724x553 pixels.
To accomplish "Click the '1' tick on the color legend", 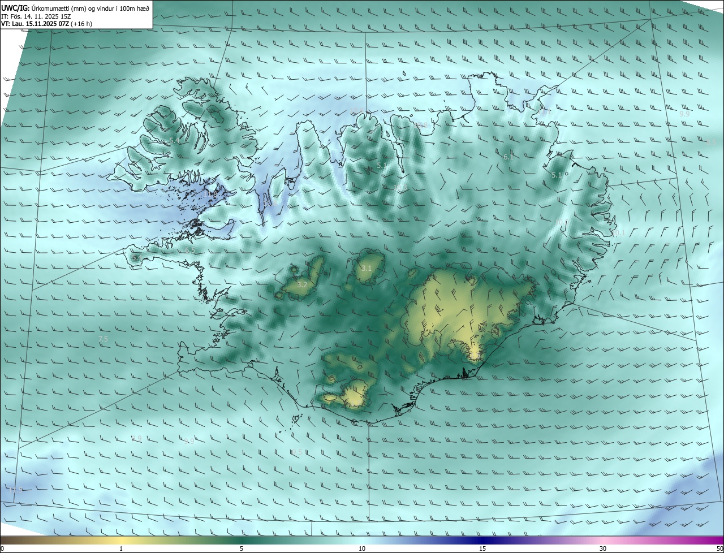I will pyautogui.click(x=121, y=548).
